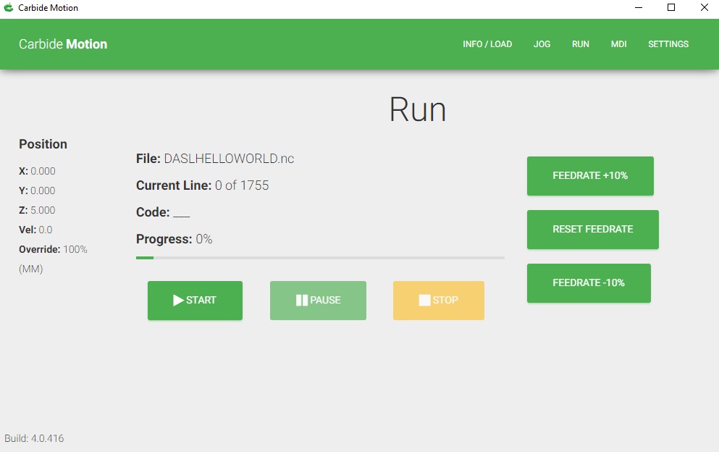Close the Carbide Motion window
The height and width of the screenshot is (452, 719).
[705, 7]
